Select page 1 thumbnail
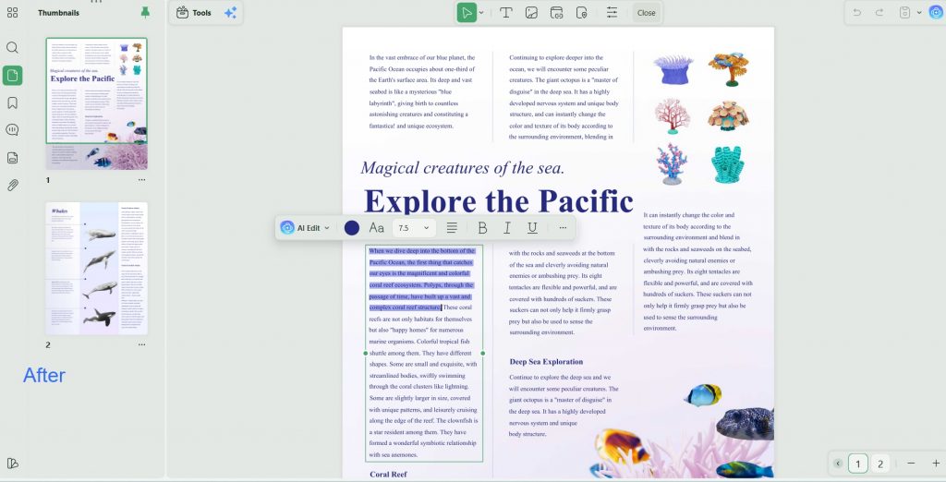This screenshot has width=946, height=482. pyautogui.click(x=96, y=103)
